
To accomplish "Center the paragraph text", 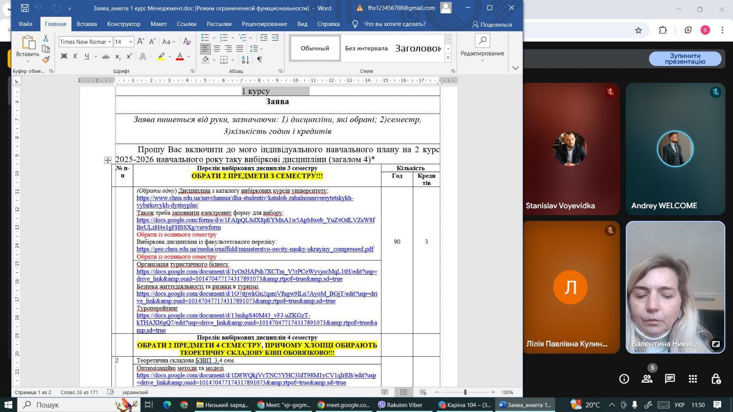I will click(x=217, y=49).
